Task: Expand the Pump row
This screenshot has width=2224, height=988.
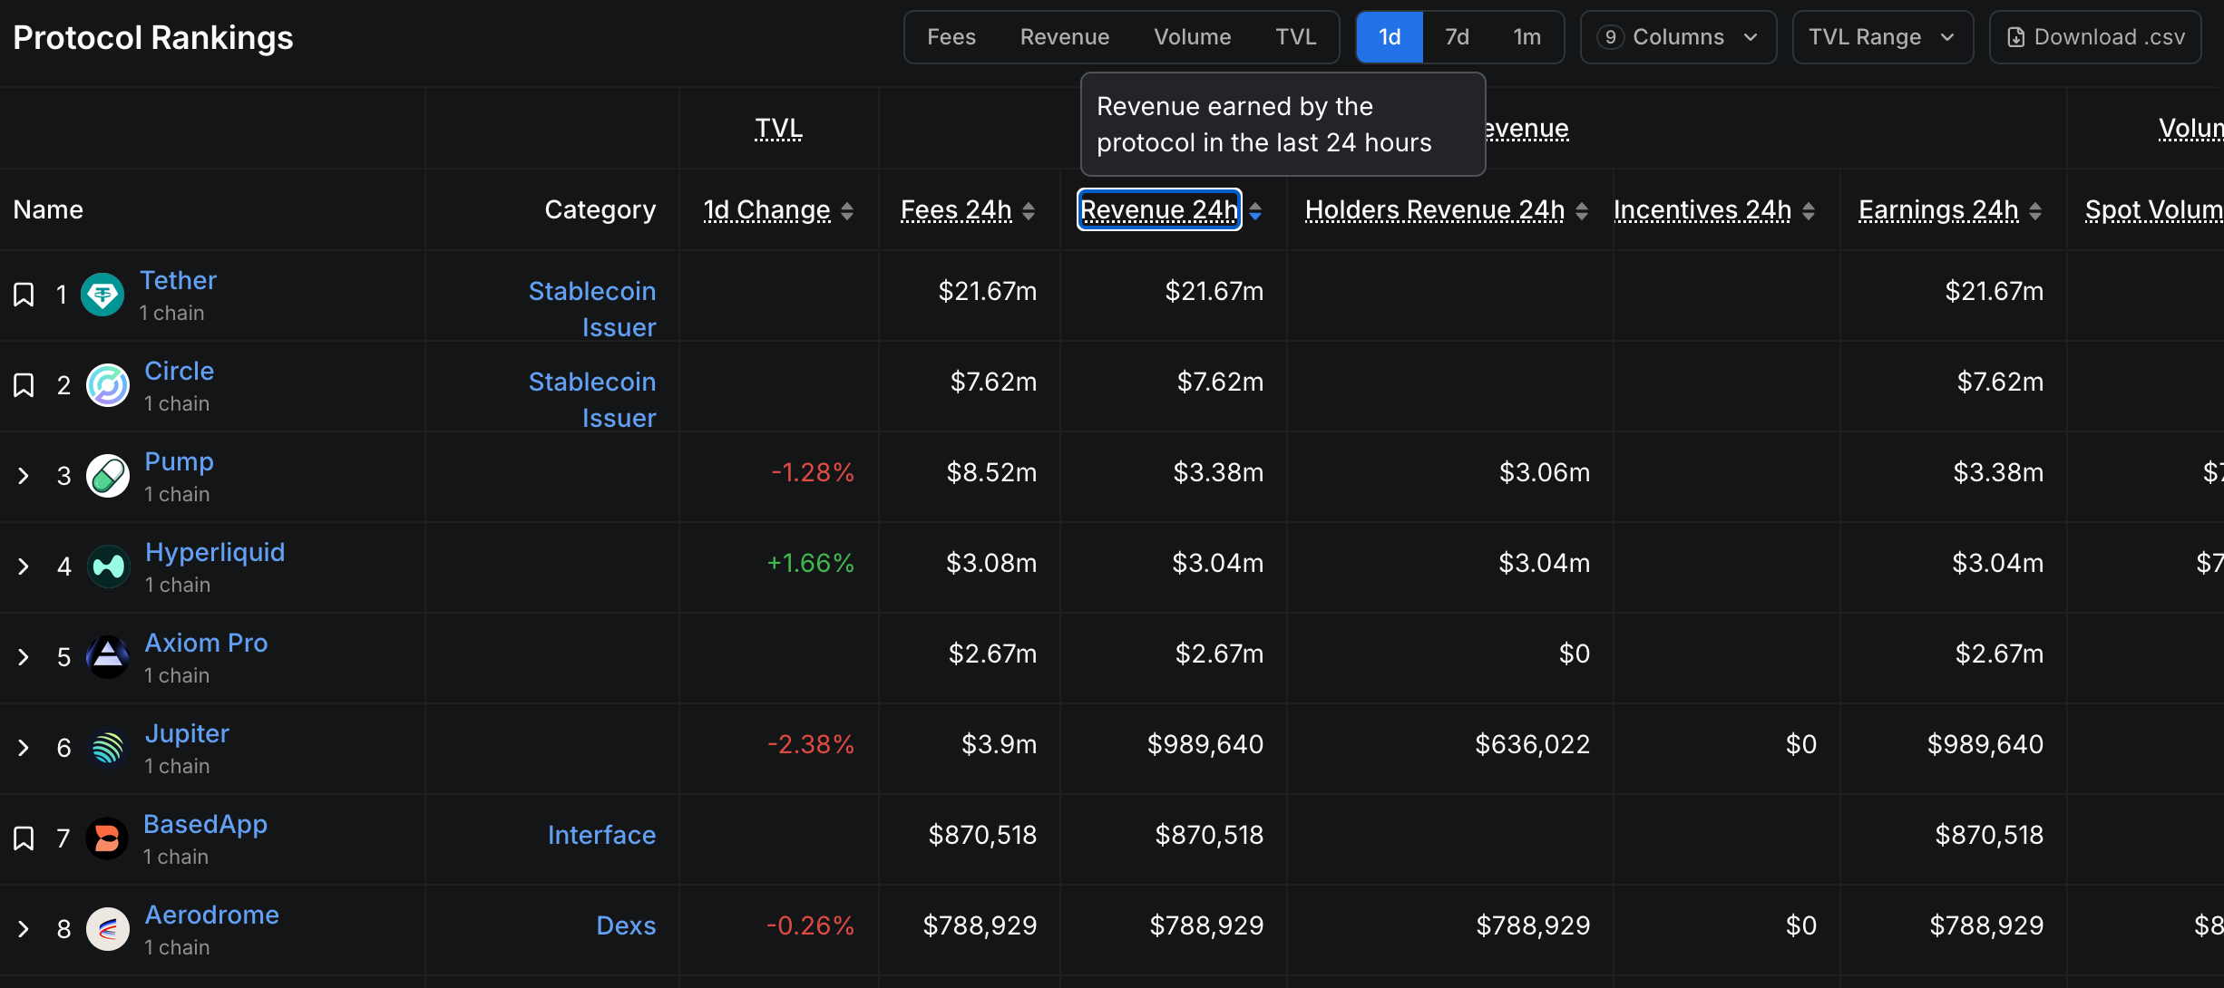Action: (24, 476)
